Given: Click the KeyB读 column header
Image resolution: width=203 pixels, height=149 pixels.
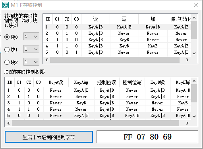Looking at the screenshot, I should [157, 82].
